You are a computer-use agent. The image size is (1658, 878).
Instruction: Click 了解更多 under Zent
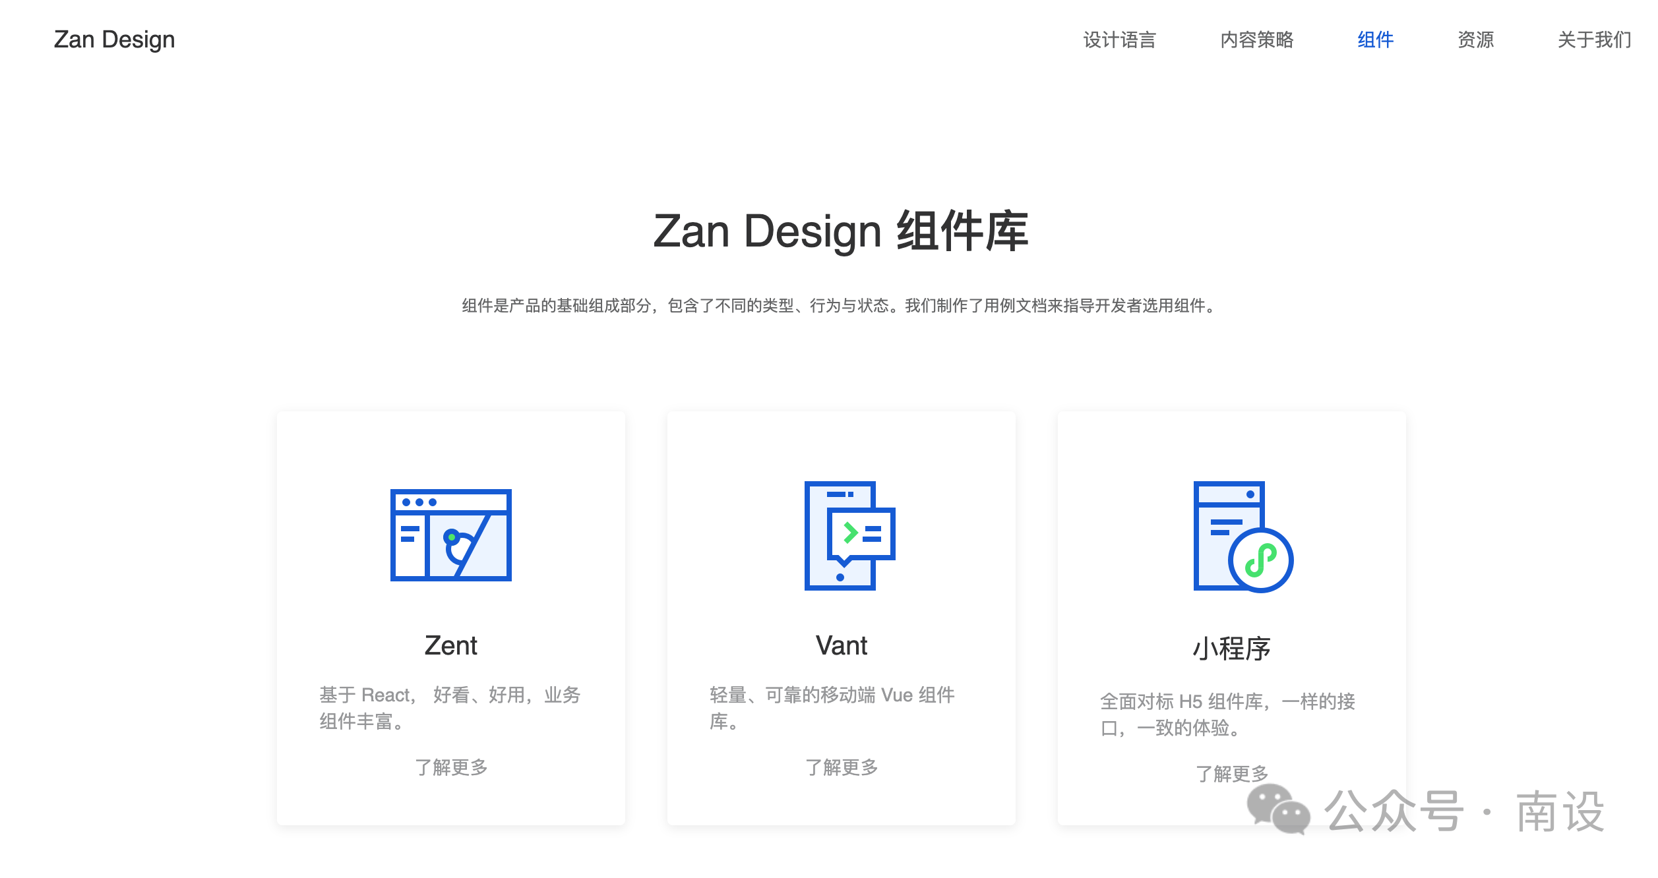pos(451,767)
